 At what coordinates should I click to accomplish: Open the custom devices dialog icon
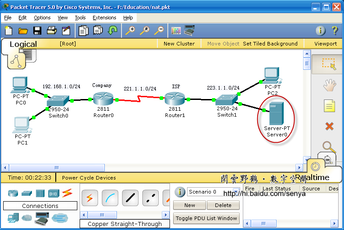tap(189, 31)
